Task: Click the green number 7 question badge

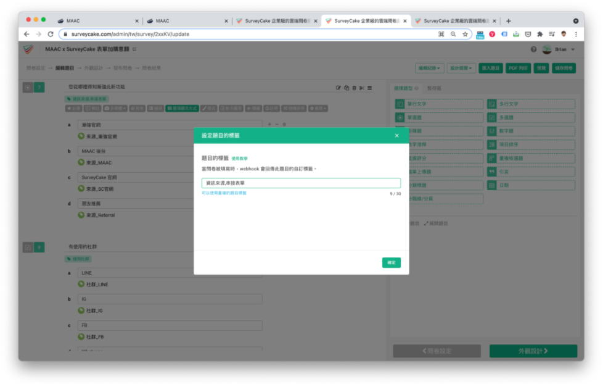Action: (x=39, y=88)
